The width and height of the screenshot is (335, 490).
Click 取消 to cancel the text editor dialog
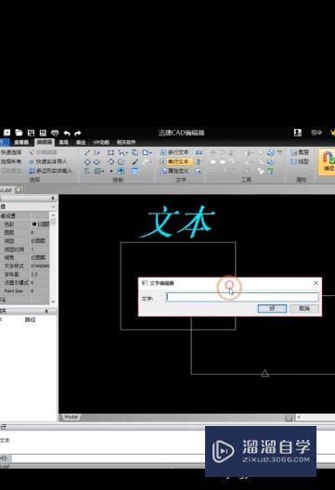click(x=304, y=308)
